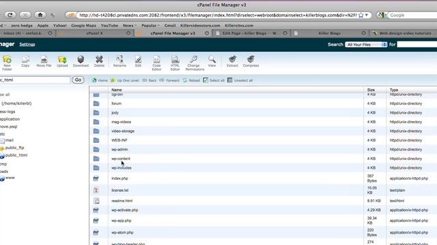This screenshot has width=437, height=245.
Task: Click the Back navigation button
Action: pyautogui.click(x=150, y=80)
